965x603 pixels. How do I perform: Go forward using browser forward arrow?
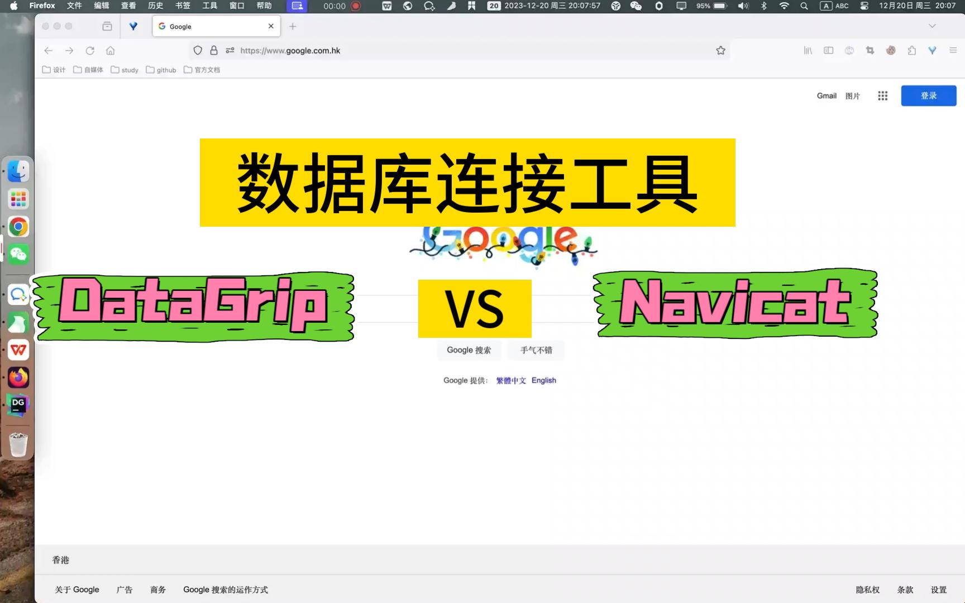[69, 51]
